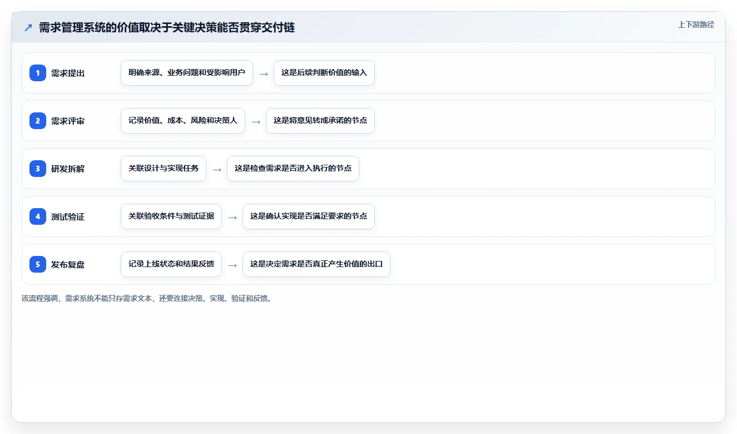This screenshot has width=737, height=434.
Task: Click the arrow in the 研发拆解 row
Action: tap(217, 169)
